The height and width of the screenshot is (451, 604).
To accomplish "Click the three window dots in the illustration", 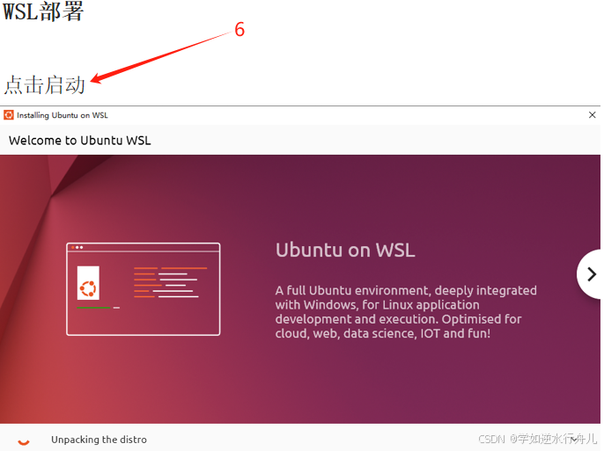I will tap(77, 247).
